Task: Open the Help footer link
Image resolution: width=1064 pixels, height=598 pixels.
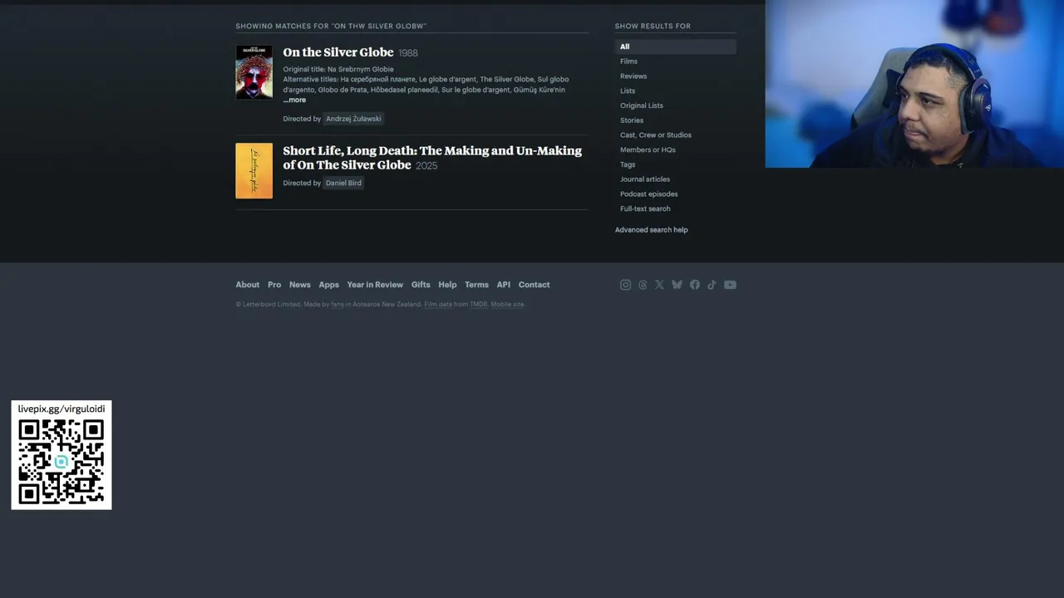Action: pyautogui.click(x=447, y=285)
